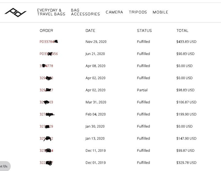Viewport: 221px width, 171px height.
Task: Open the Bag Accessories menu
Action: coord(85,12)
